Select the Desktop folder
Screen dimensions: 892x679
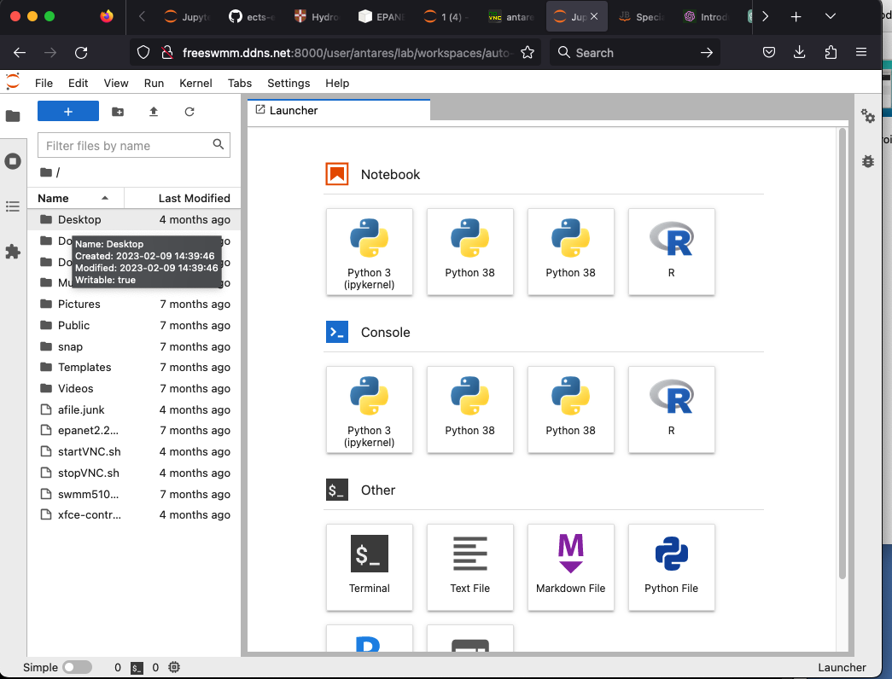[x=134, y=219]
